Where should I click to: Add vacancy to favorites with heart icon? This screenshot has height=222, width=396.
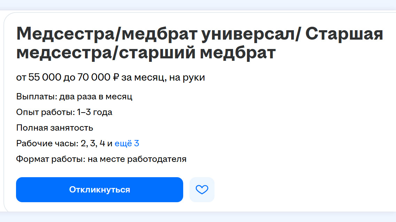click(x=202, y=189)
